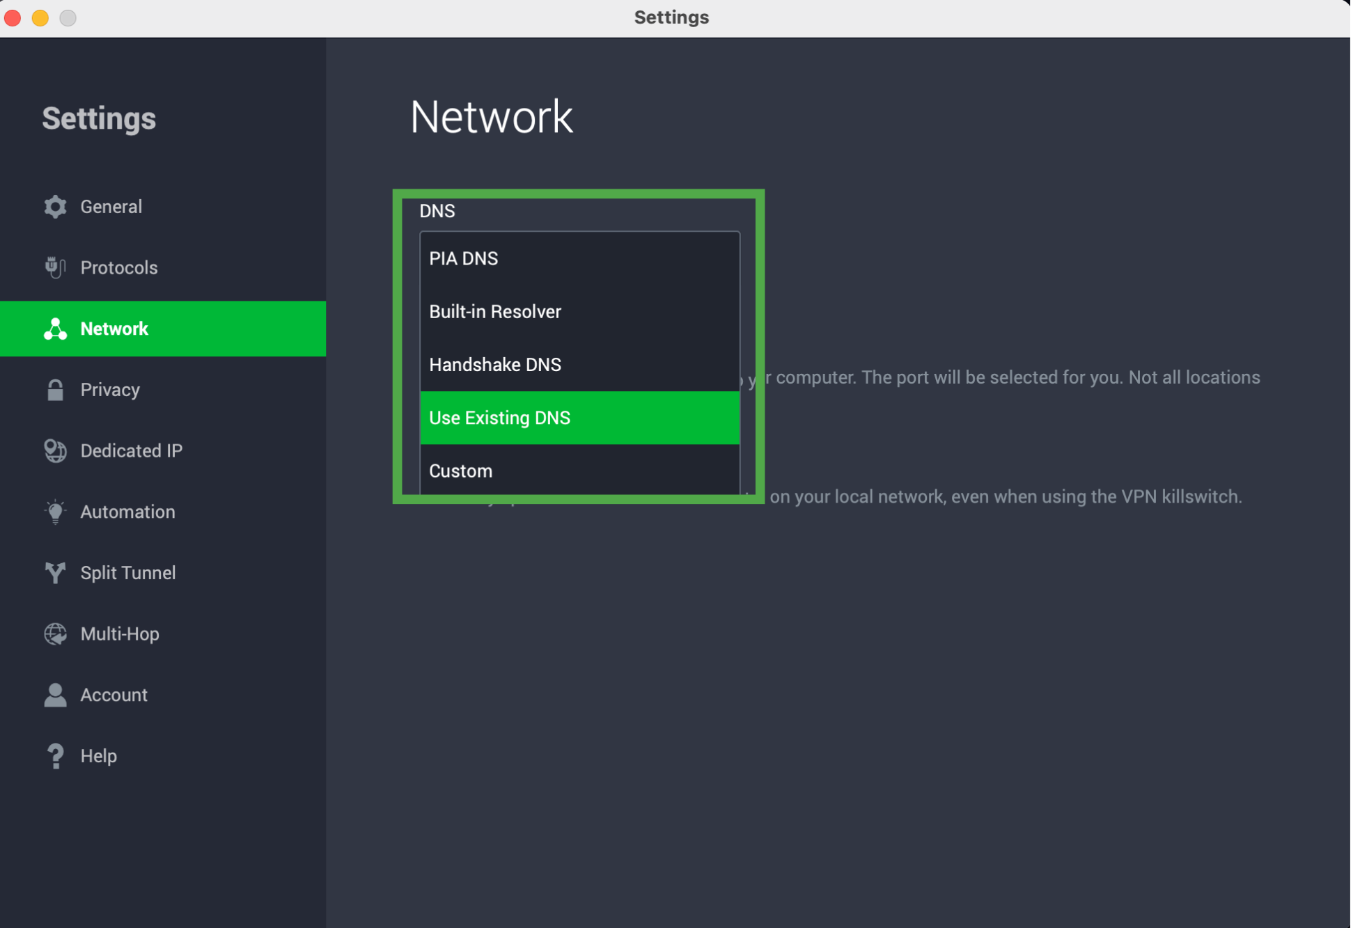Open the Dedicated IP settings tab

coord(163,450)
